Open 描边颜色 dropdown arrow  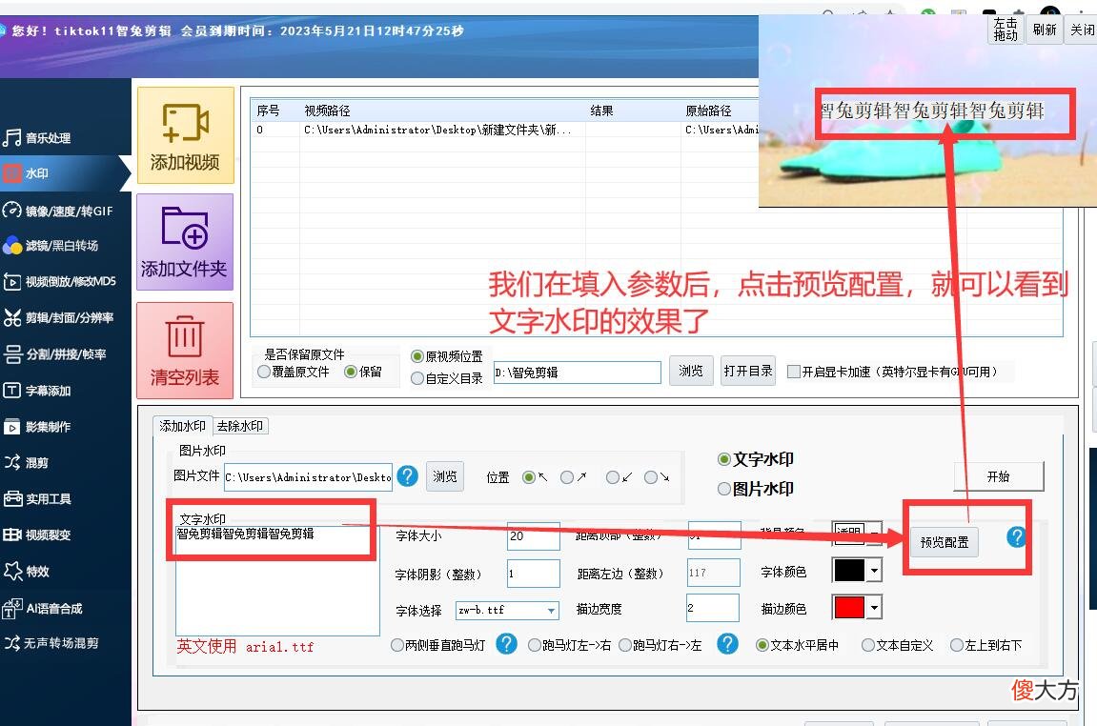875,607
